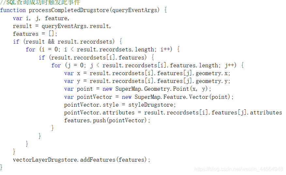Click the text 'result = queryEventArgs.result,'
Viewport: 286px width, 175px height.
pos(62,26)
